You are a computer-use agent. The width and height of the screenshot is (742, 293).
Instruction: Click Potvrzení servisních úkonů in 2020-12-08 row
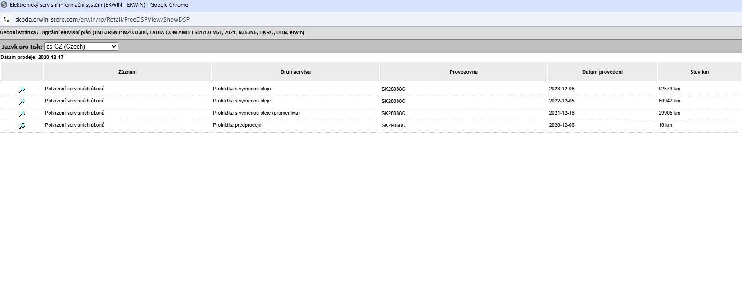point(75,125)
